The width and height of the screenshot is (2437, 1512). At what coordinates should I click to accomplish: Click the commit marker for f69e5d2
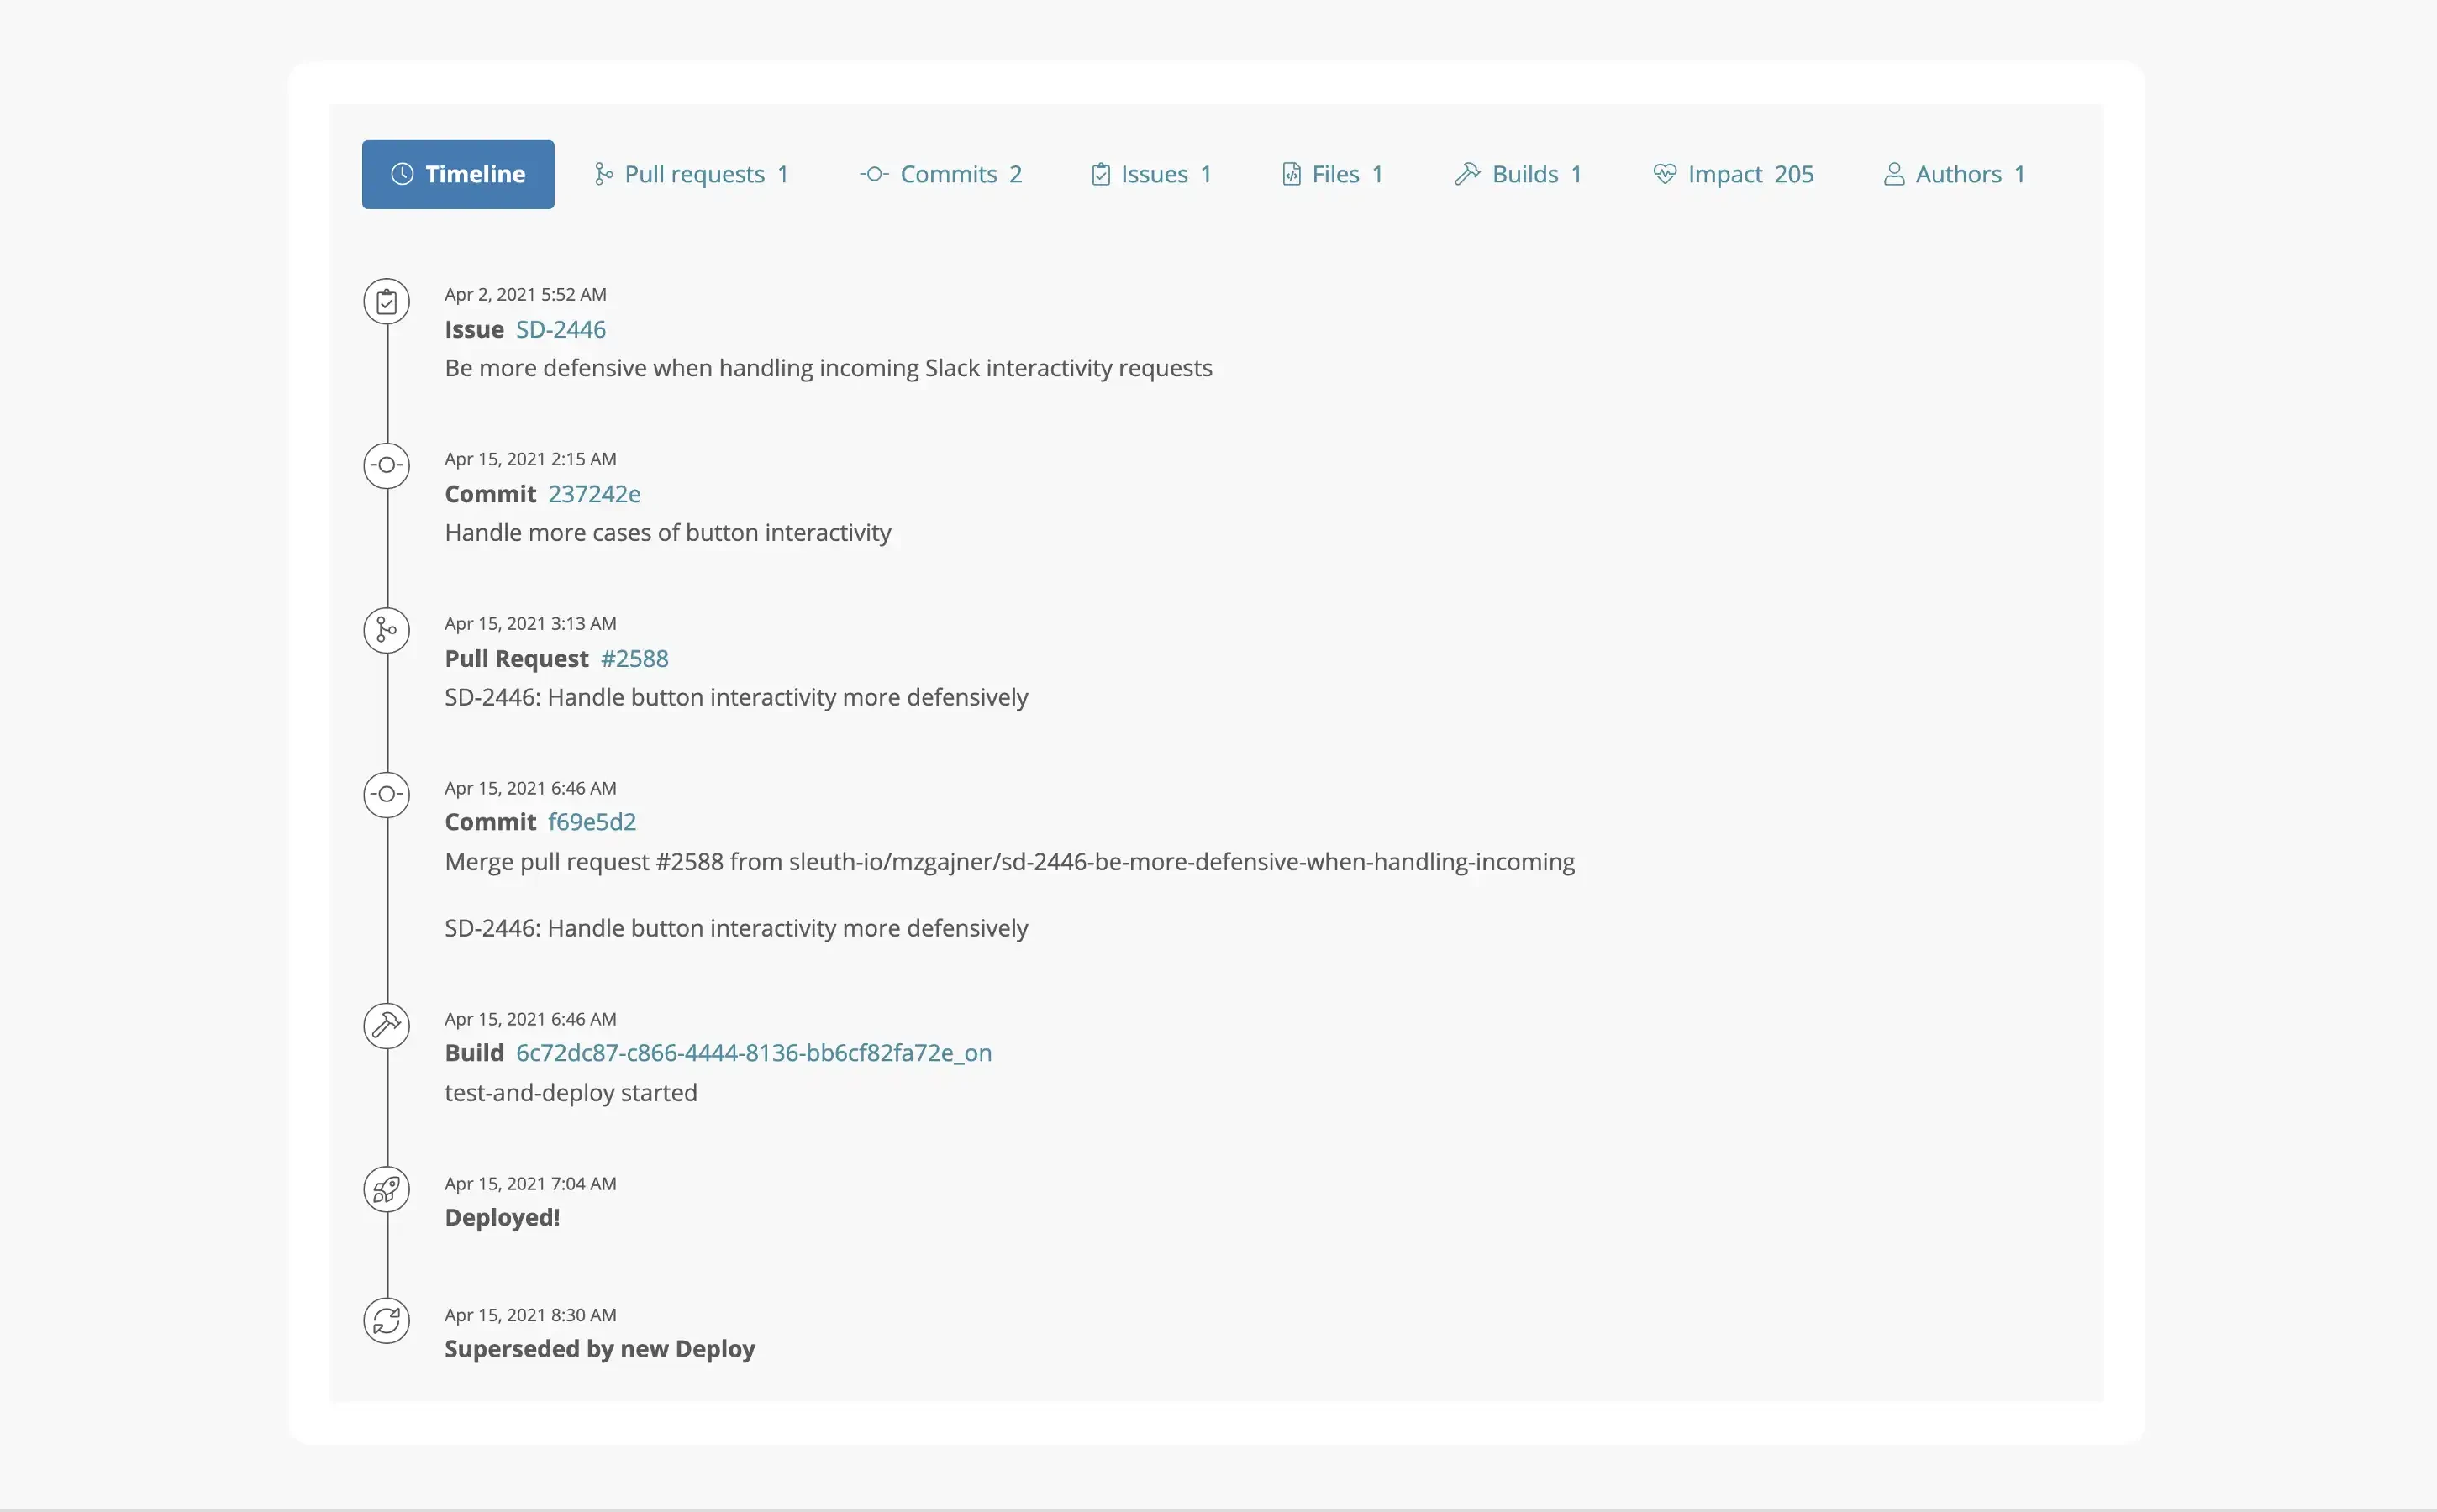click(x=387, y=794)
